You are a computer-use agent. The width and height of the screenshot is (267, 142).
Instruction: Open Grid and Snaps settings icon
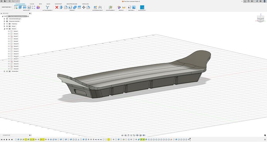click(x=140, y=135)
